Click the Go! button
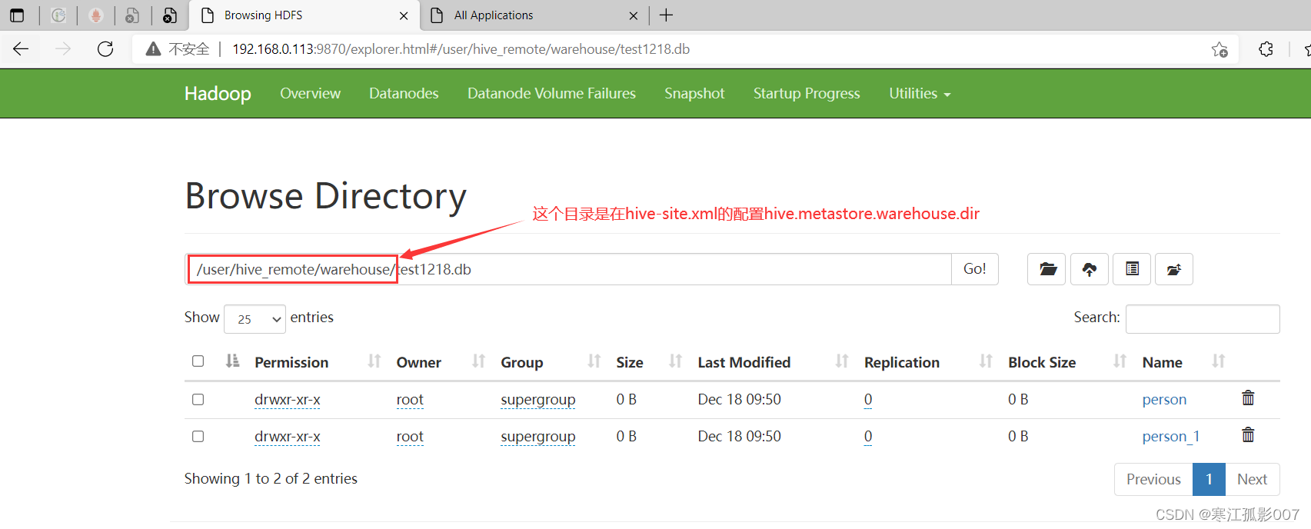1311x529 pixels. 974,269
